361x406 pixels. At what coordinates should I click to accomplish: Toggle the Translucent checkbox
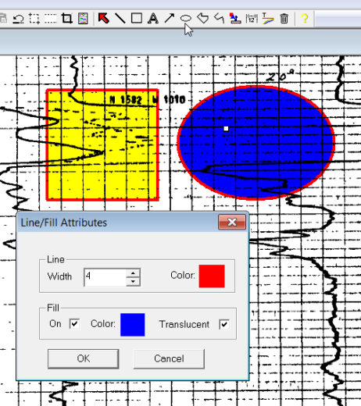pos(224,324)
